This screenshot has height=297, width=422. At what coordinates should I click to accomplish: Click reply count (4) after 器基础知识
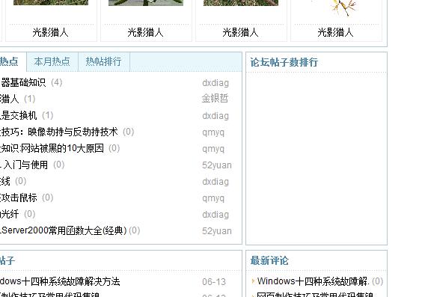pos(57,82)
